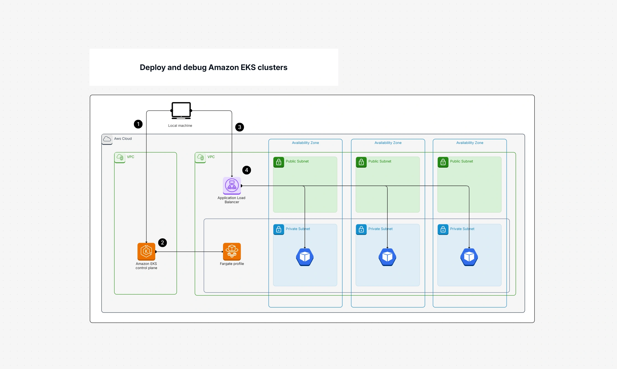
Task: Click the third zone's Private Subnet label
Action: (462, 229)
